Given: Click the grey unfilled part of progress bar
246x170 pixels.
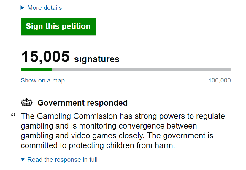Looking at the screenshot, I should pyautogui.click(x=141, y=70).
